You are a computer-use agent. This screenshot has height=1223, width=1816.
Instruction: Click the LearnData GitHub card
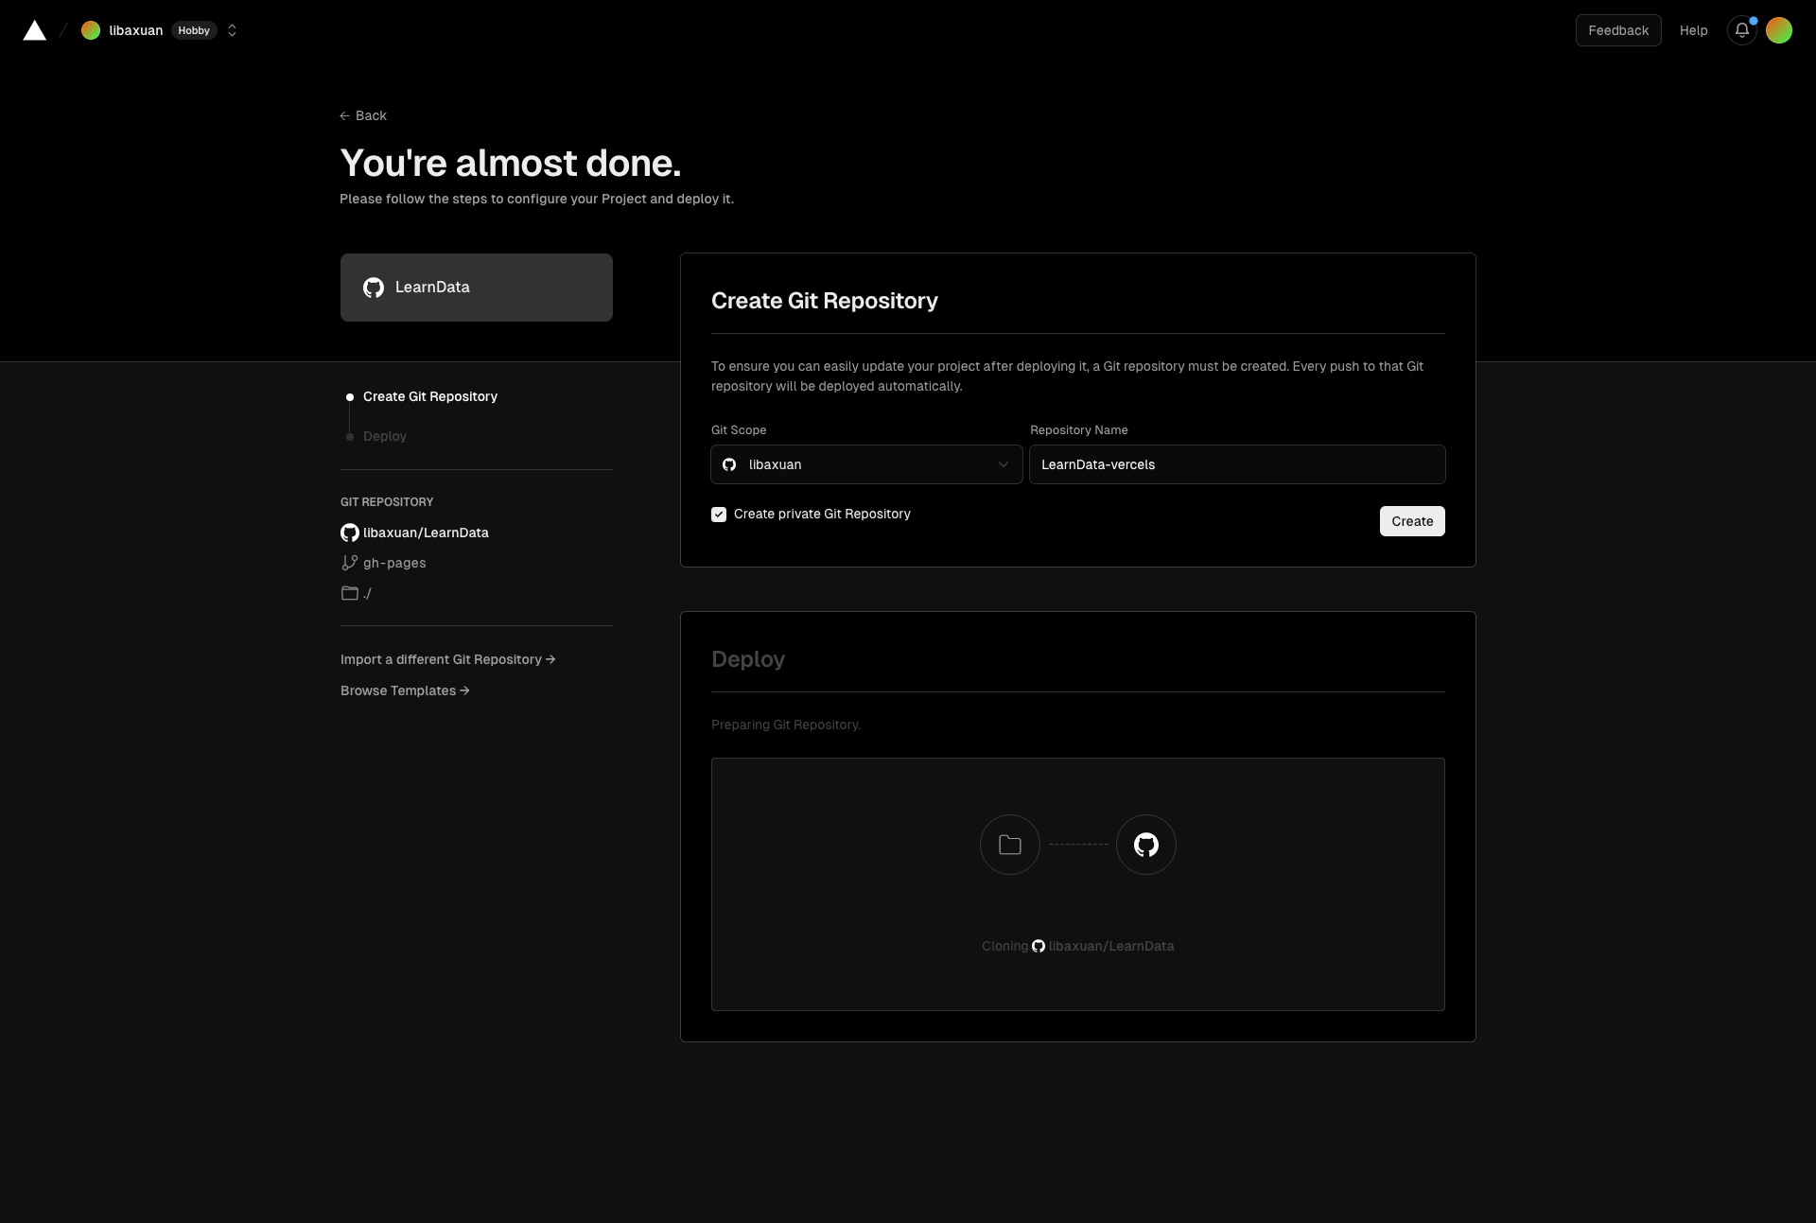pyautogui.click(x=477, y=288)
